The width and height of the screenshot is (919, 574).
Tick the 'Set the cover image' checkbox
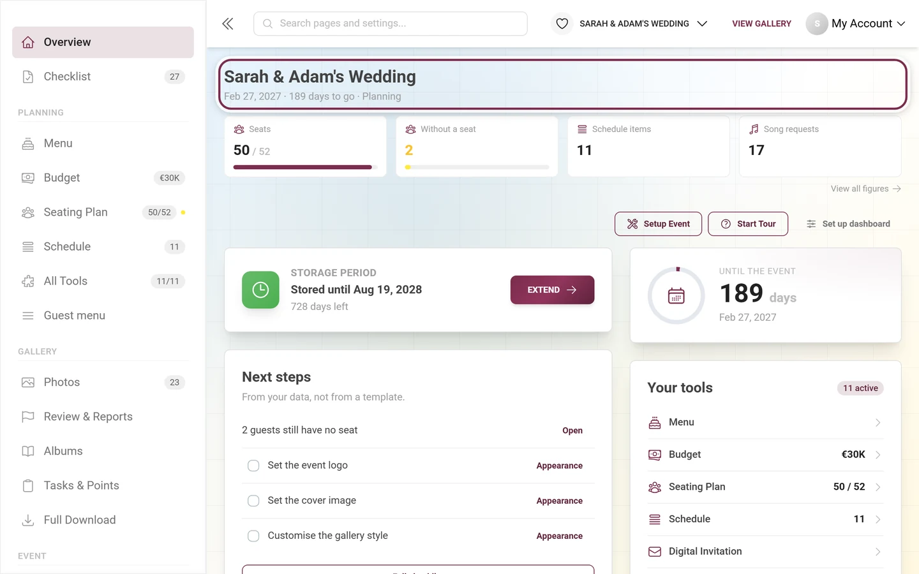[253, 501]
